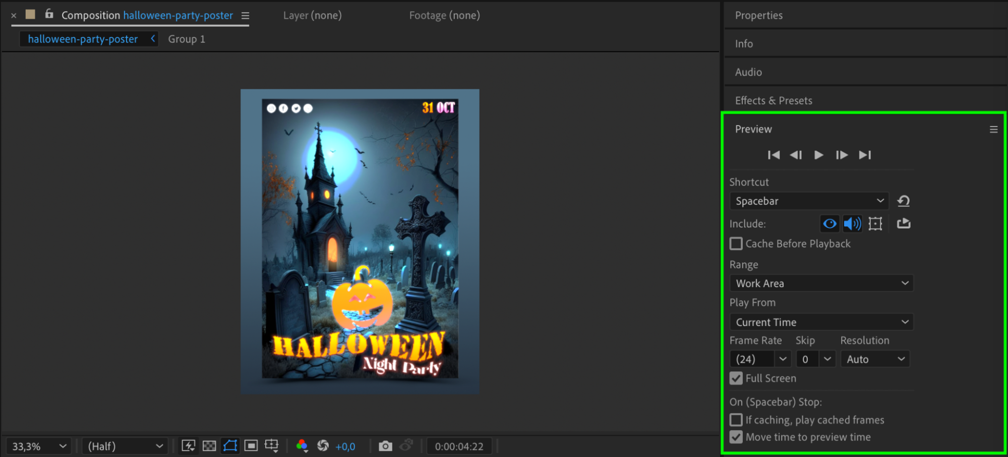This screenshot has width=1008, height=457.
Task: Open the Play From Current Time dropdown
Action: tap(821, 322)
